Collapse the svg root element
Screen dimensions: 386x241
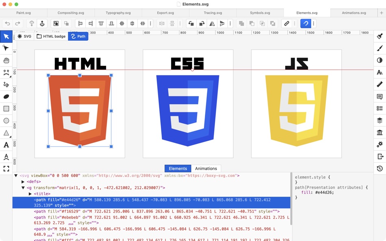pyautogui.click(x=16, y=176)
